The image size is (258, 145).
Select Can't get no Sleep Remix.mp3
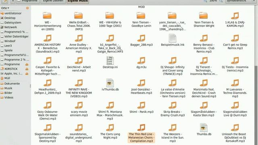235,42
